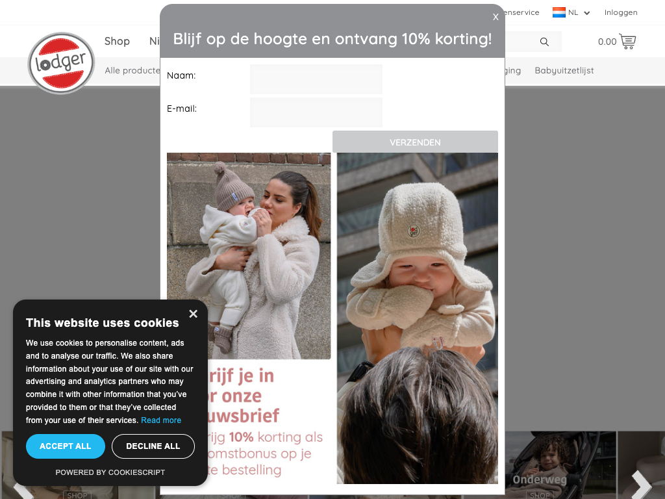The image size is (665, 499).
Task: Expand the NL language dropdown
Action: (x=586, y=13)
